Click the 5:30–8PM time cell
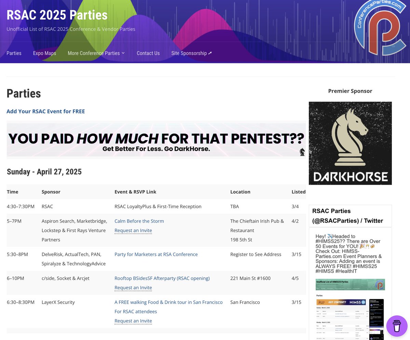The height and width of the screenshot is (340, 410). point(17,254)
